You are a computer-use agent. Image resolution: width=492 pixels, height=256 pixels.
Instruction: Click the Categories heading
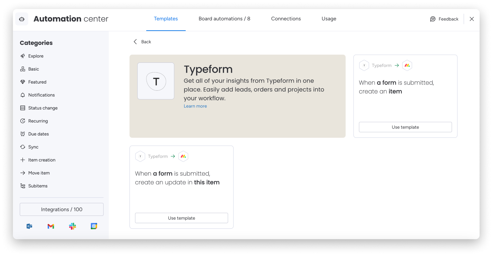(x=36, y=43)
